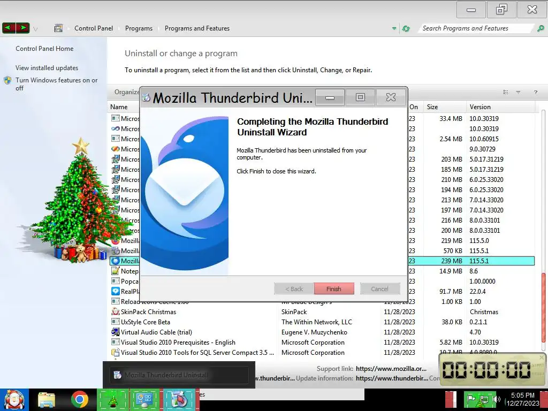Open the Support link https://www.mozilla.or...
Viewport: 548px width, 411px height.
click(391, 368)
